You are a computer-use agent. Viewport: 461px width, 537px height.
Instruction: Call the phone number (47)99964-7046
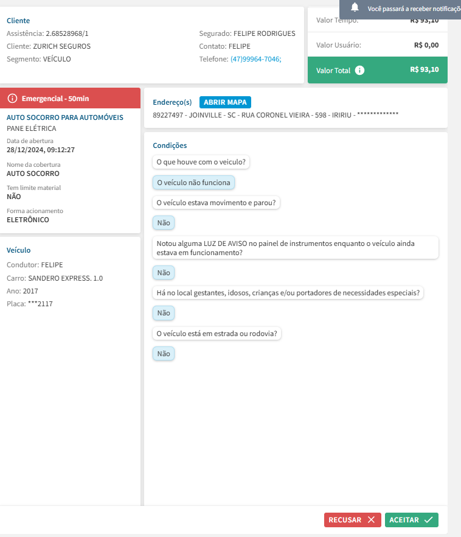(255, 59)
